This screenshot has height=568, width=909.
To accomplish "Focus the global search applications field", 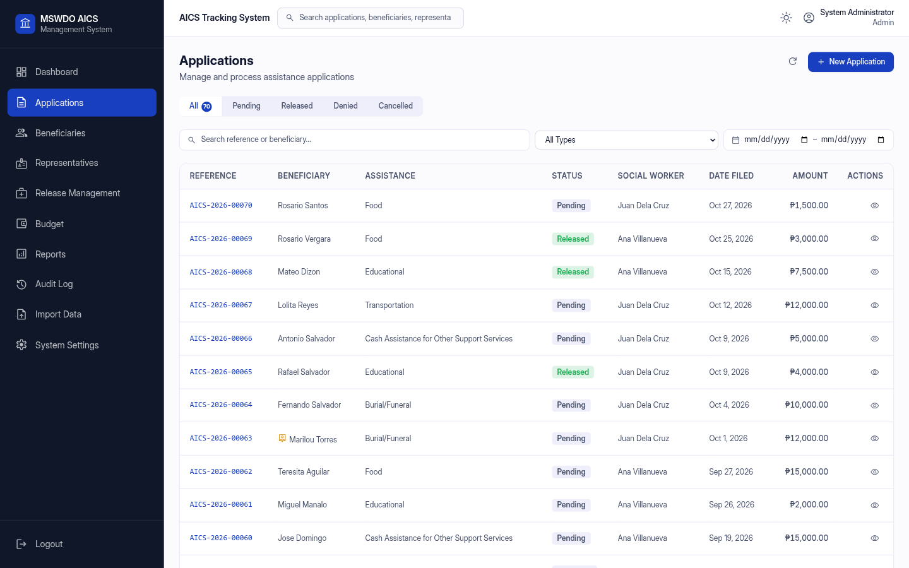I will [371, 18].
